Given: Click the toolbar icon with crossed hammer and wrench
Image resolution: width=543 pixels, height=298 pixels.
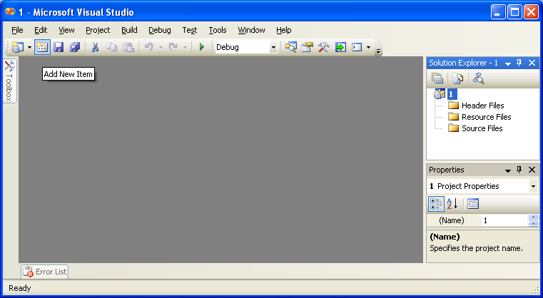Looking at the screenshot, I should pos(324,47).
